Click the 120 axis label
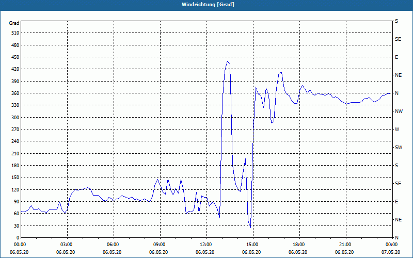 15,189
